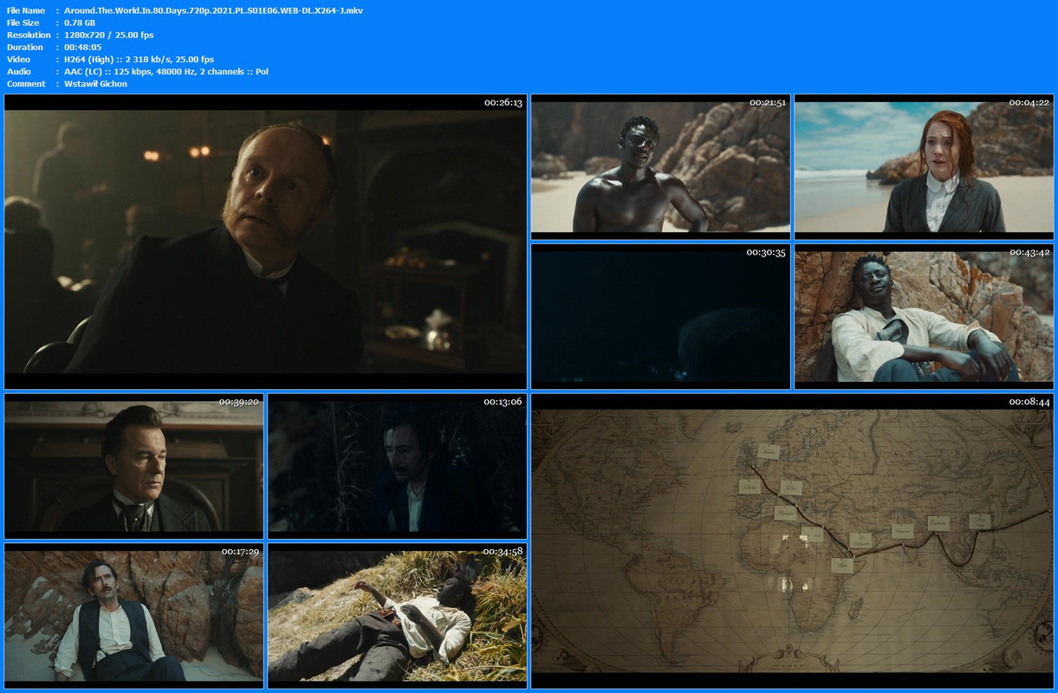The height and width of the screenshot is (693, 1058).
Task: Select the red-haired woman thumbnail 00:04:22
Action: click(924, 167)
